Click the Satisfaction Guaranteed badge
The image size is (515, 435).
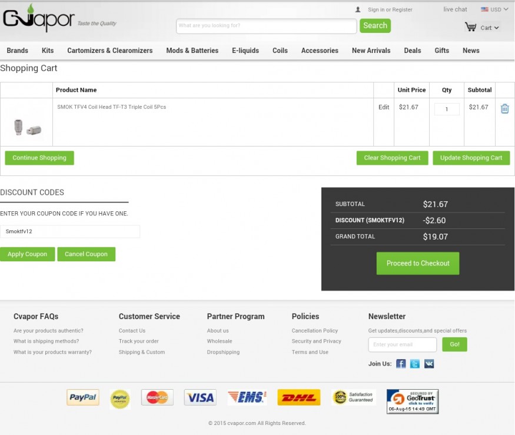click(x=353, y=397)
